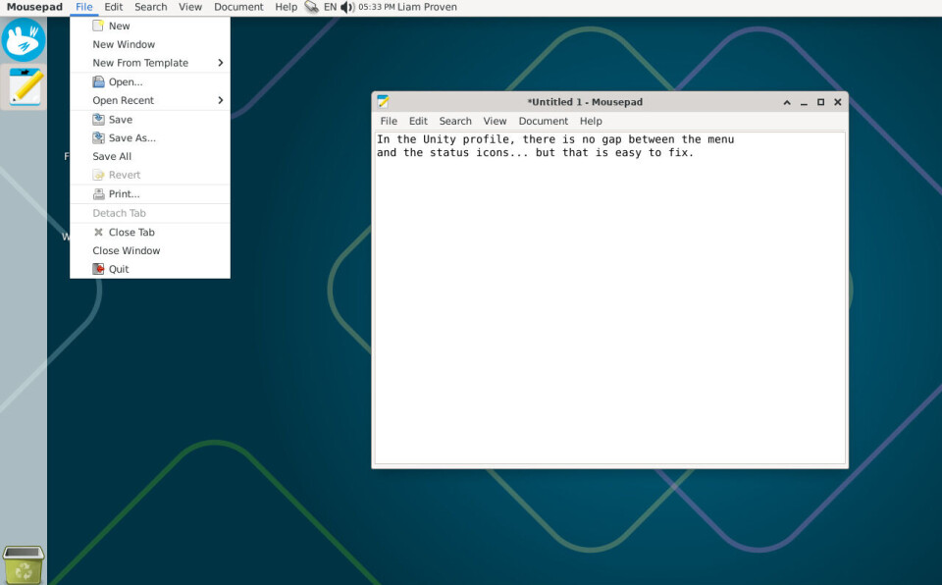Launch the Mousepad notepad icon in the dock
This screenshot has height=585, width=942.
[x=24, y=86]
